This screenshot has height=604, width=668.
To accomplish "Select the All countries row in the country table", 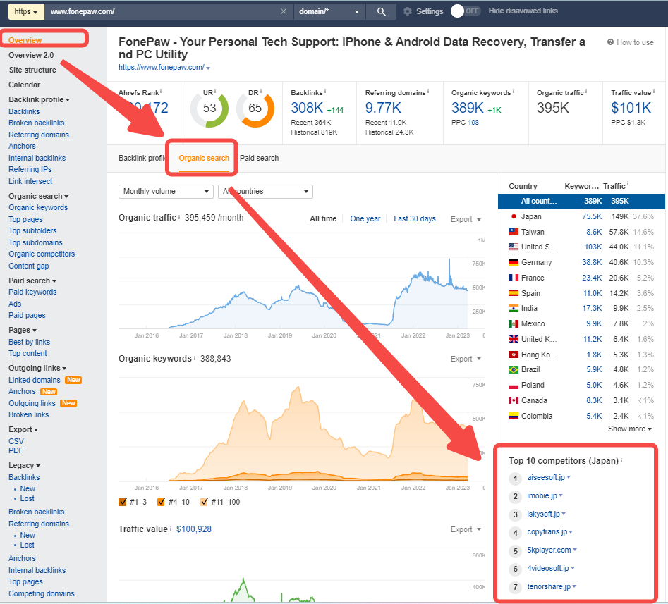I will tap(581, 201).
